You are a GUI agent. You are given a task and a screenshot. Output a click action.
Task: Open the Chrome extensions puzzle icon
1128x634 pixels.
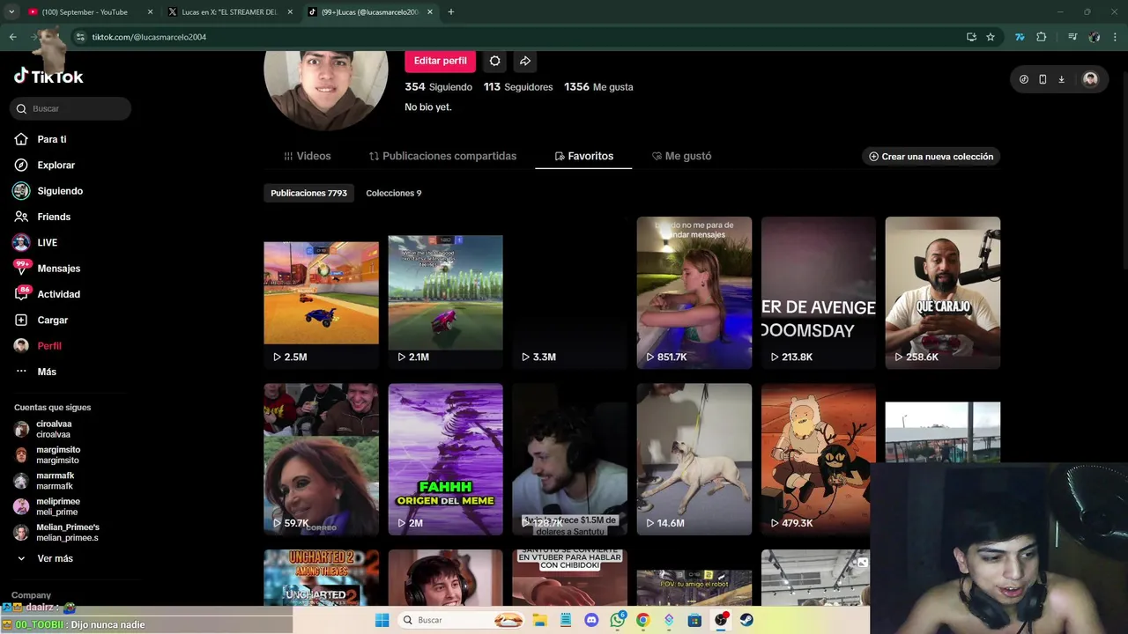[1042, 37]
